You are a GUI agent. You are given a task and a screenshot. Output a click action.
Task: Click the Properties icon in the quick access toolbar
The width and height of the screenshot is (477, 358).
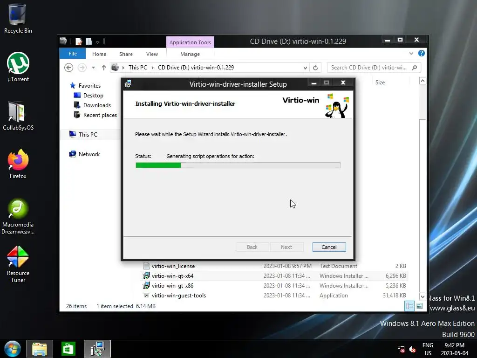click(79, 41)
